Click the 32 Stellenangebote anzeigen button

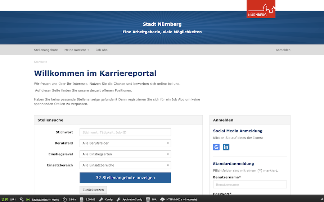(125, 178)
